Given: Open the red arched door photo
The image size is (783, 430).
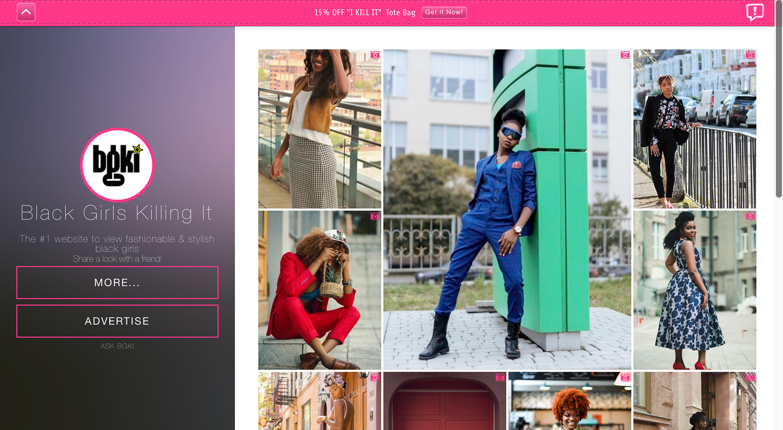Looking at the screenshot, I should (x=445, y=401).
